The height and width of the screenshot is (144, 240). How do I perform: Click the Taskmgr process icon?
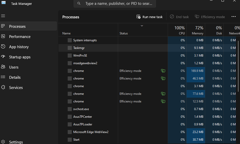click(70, 48)
